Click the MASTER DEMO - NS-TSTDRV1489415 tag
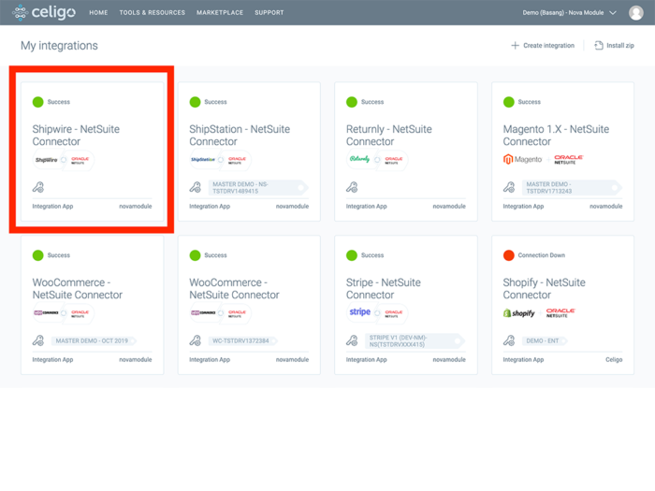Screen dimensions: 655x491 pos(257,187)
